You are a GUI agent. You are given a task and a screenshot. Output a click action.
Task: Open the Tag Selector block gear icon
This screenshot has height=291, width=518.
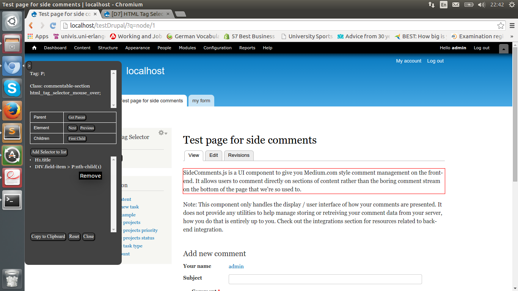click(x=160, y=133)
